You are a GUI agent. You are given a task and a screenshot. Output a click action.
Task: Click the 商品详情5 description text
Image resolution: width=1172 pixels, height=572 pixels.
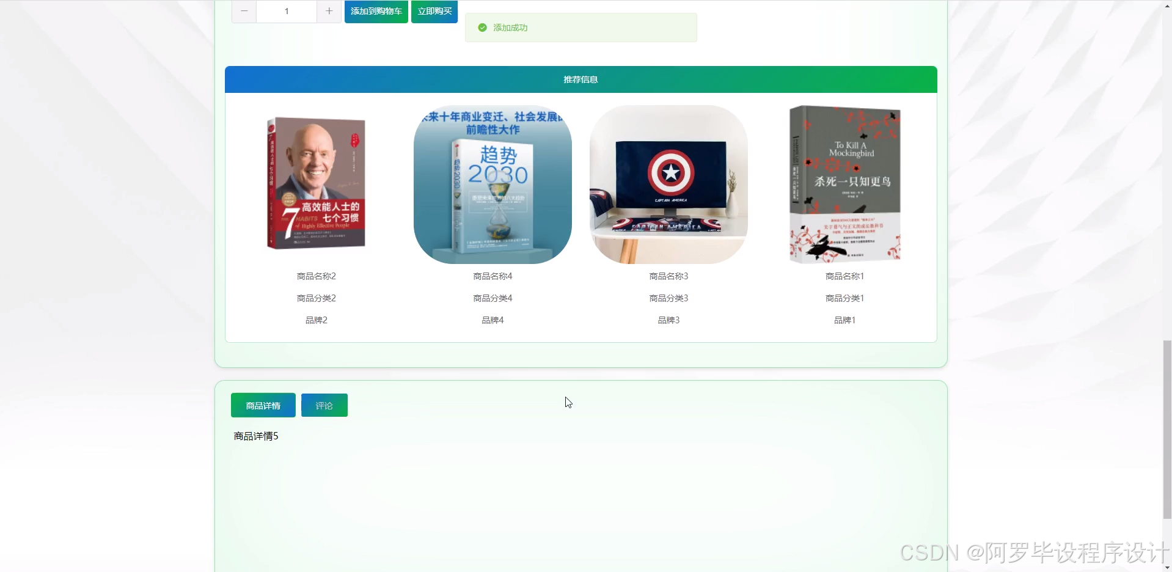pyautogui.click(x=256, y=436)
